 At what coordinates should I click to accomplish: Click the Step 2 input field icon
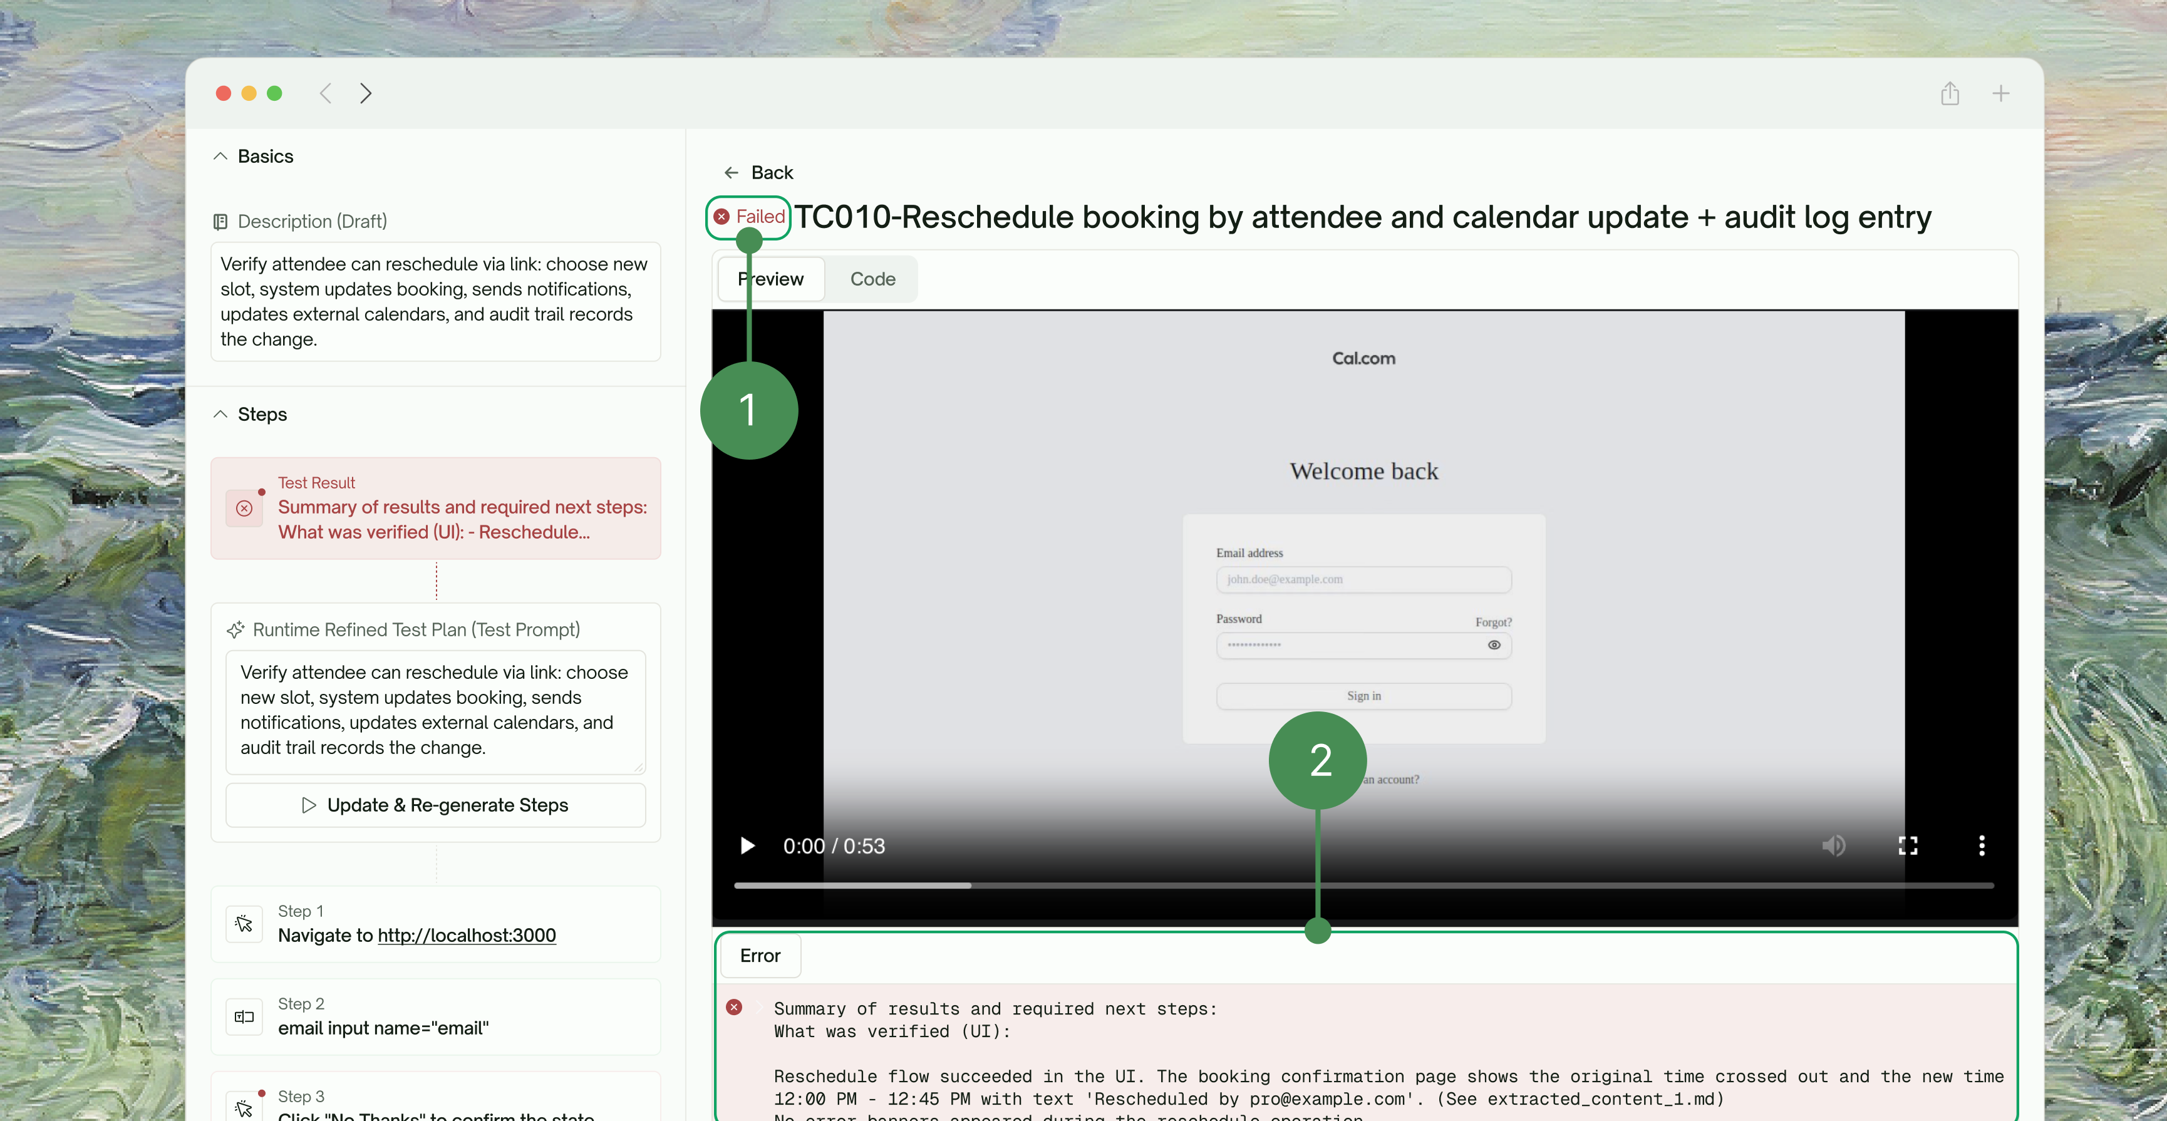[244, 1016]
